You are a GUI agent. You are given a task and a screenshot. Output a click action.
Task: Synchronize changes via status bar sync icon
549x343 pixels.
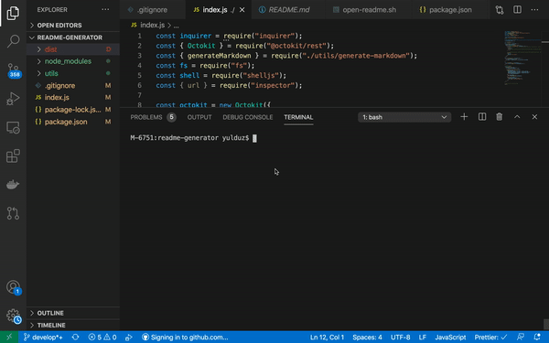75,337
